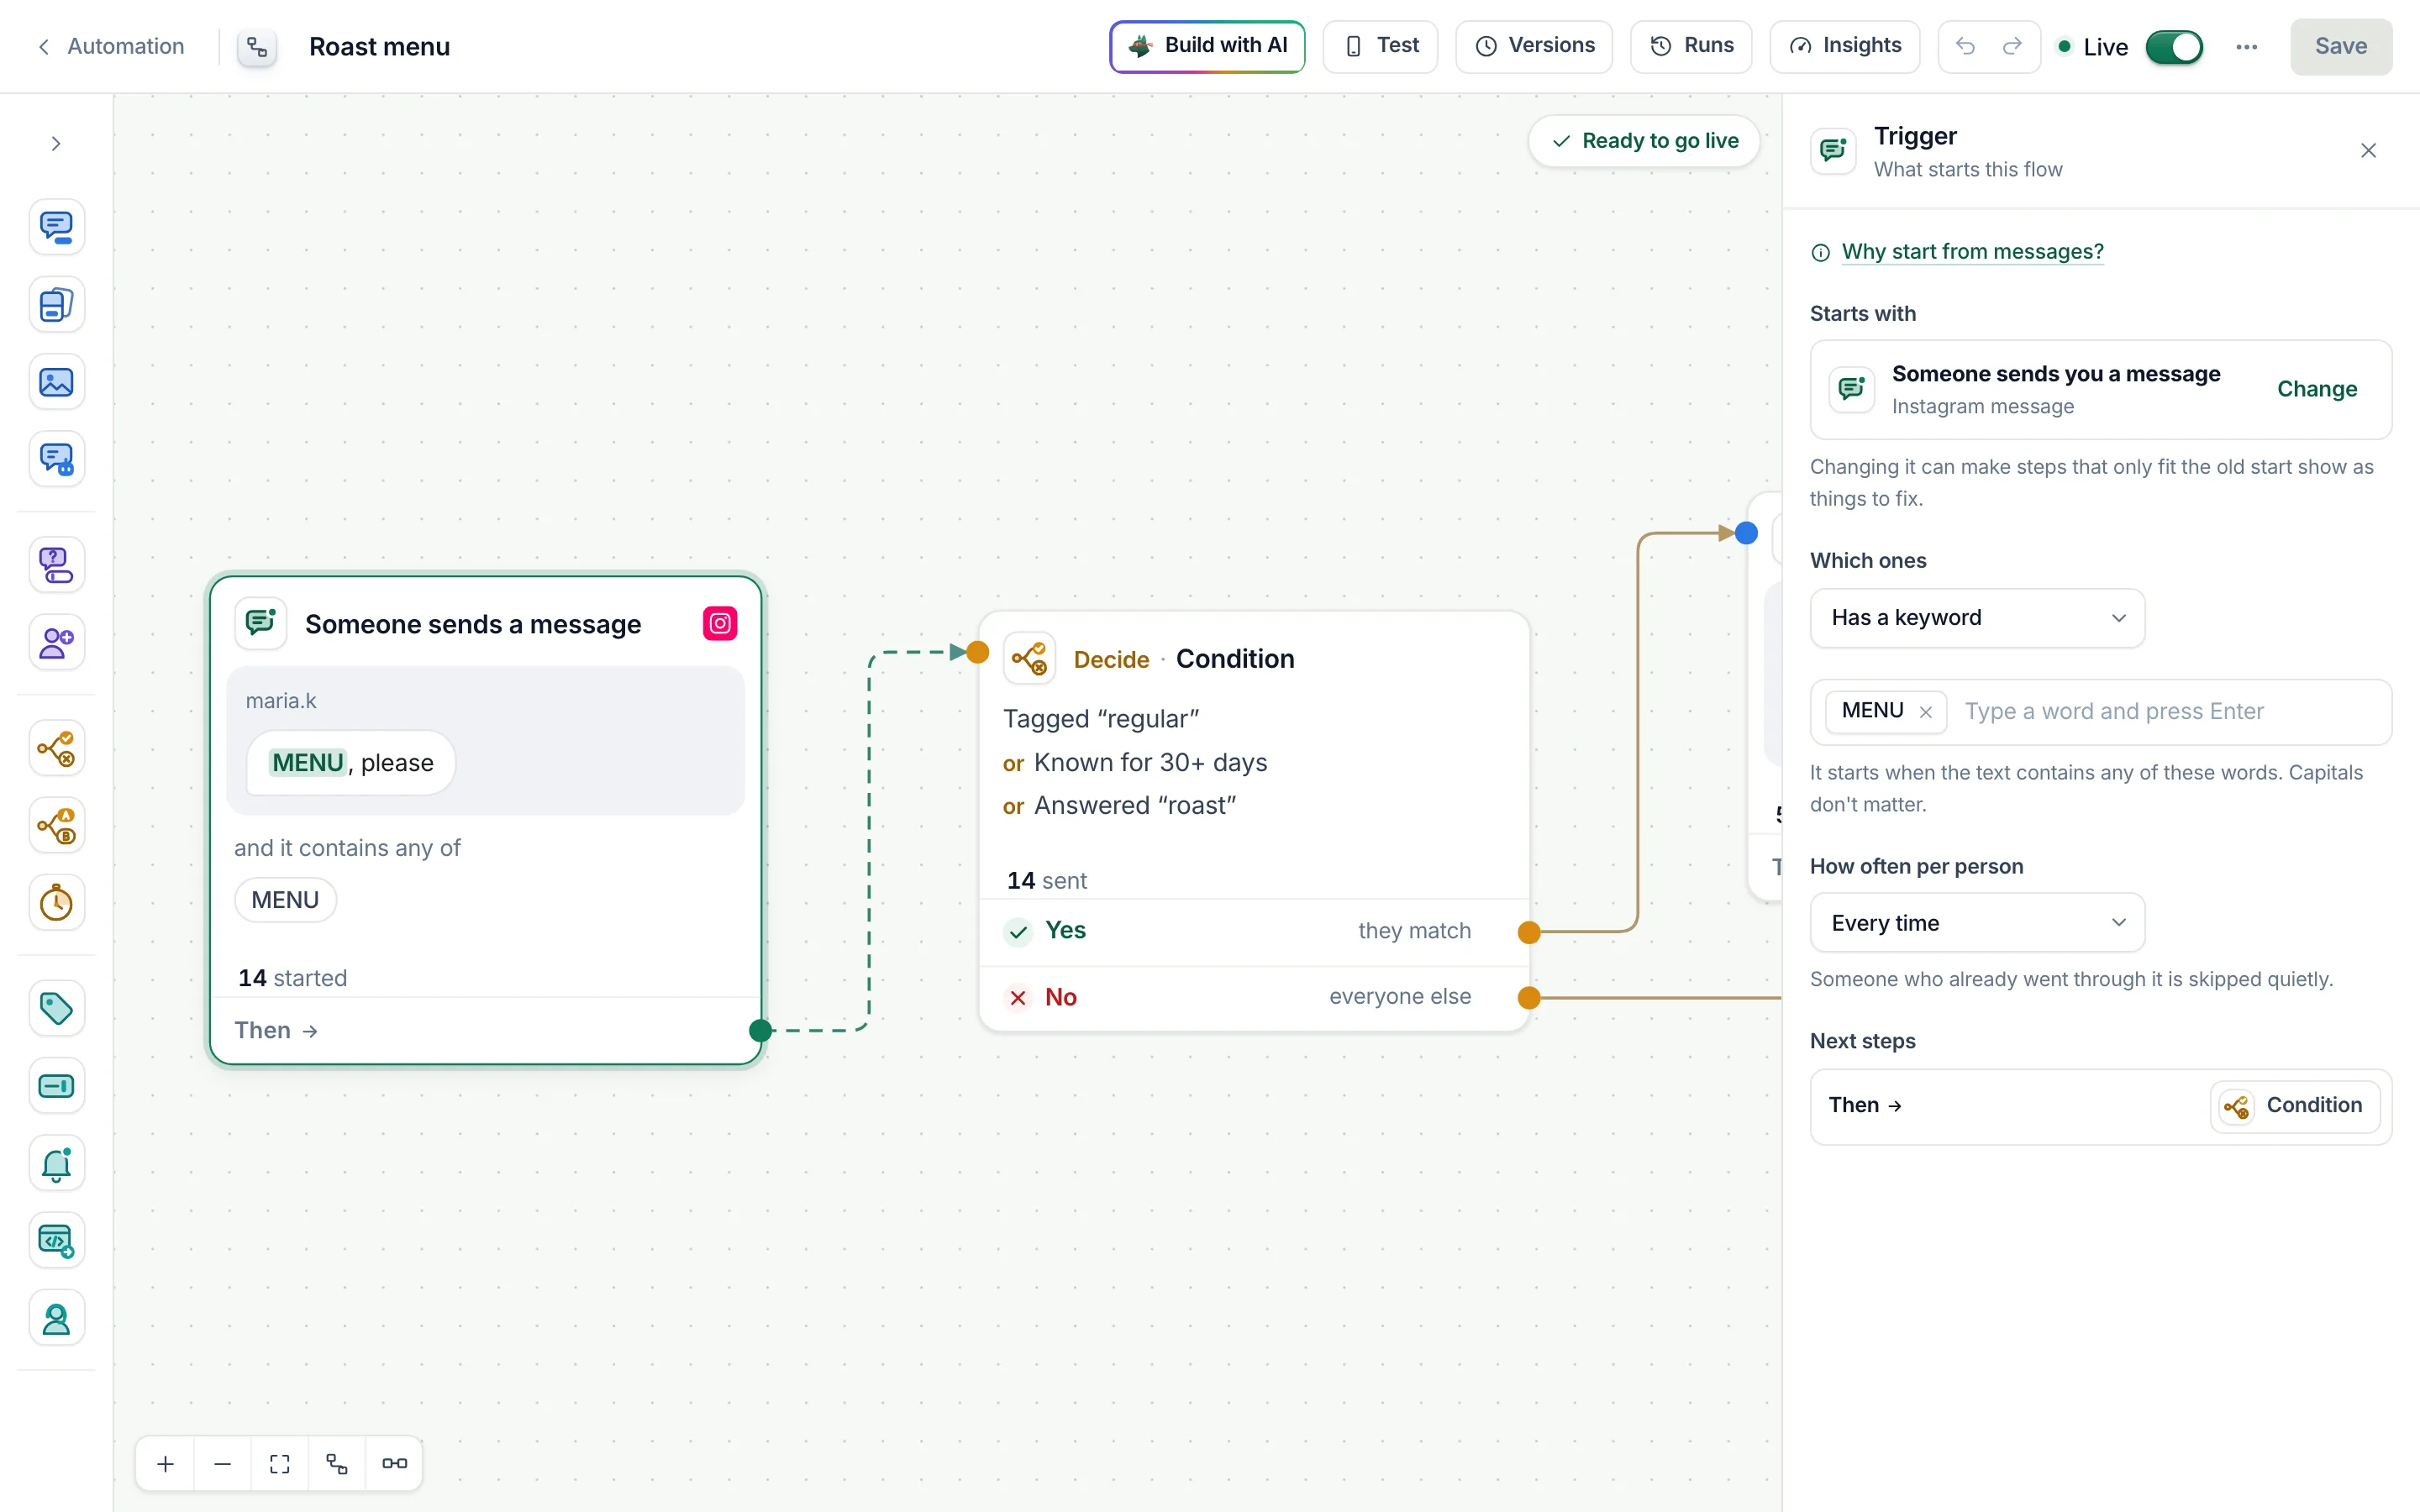Click the Build with AI button
Screen dimensions: 2420x1512
click(1207, 46)
